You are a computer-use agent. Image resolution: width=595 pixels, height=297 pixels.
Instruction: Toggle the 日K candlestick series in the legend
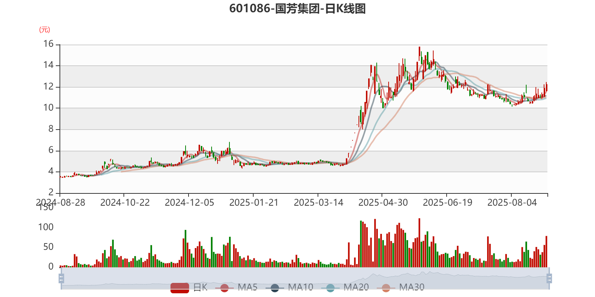(189, 288)
